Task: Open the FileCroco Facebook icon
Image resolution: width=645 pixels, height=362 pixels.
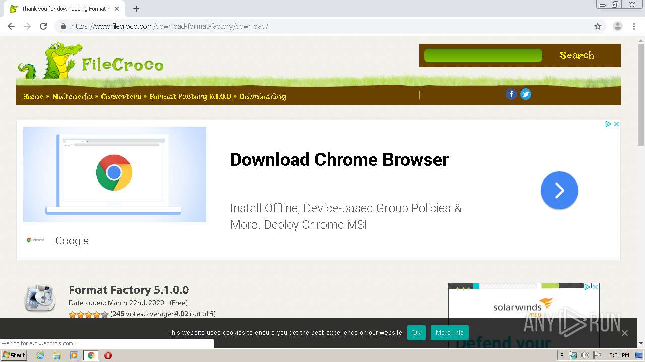Action: (511, 94)
